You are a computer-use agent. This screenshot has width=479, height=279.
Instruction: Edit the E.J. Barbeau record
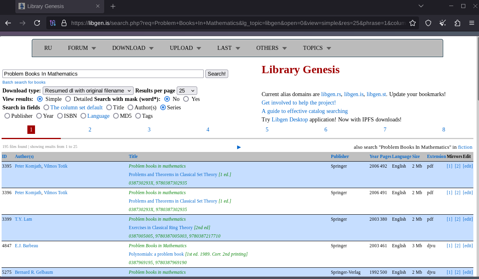(x=468, y=246)
